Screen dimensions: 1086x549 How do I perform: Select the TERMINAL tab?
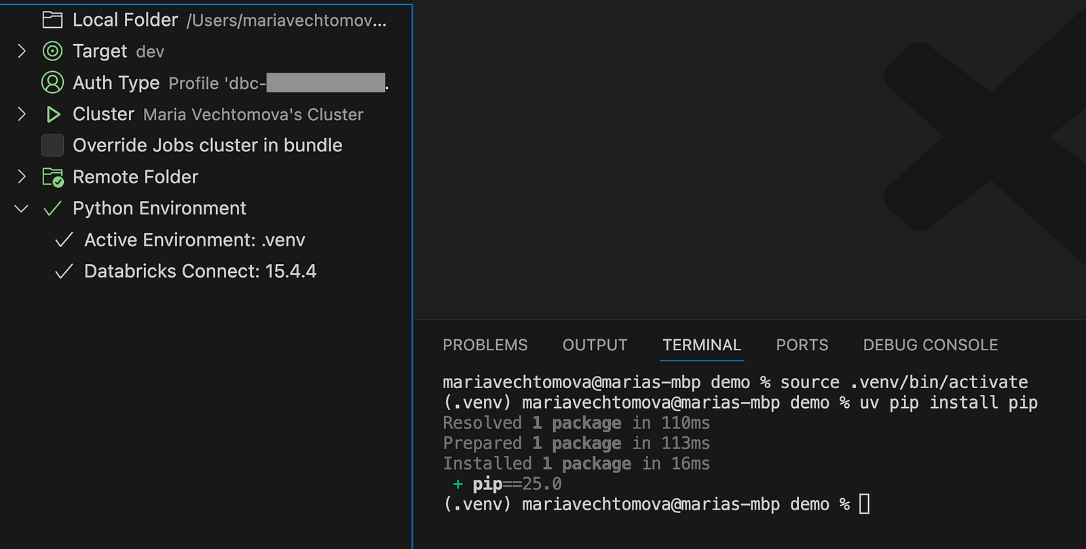(702, 345)
